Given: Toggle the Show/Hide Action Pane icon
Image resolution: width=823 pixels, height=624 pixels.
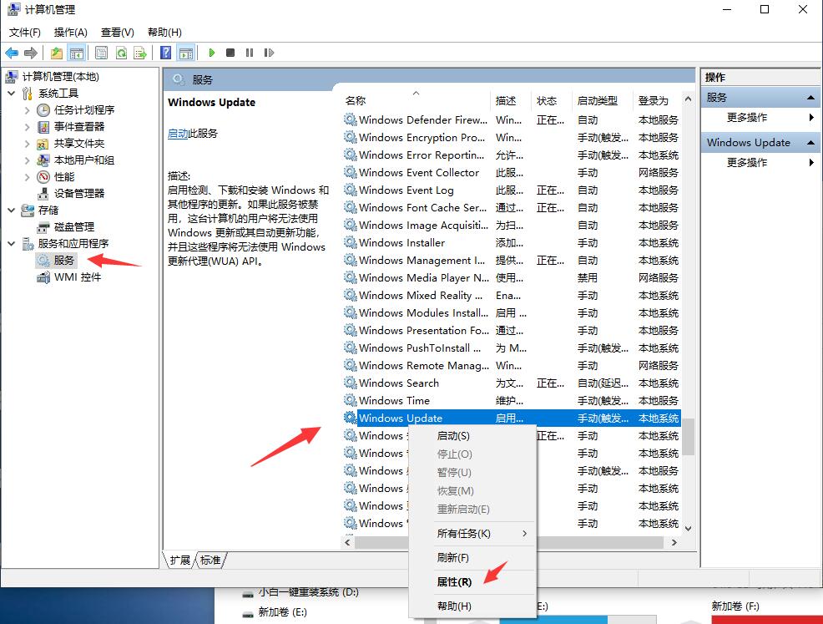Looking at the screenshot, I should pyautogui.click(x=186, y=53).
